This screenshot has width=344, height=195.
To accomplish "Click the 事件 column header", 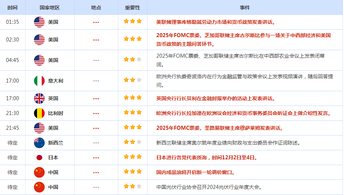I will click(244, 8).
